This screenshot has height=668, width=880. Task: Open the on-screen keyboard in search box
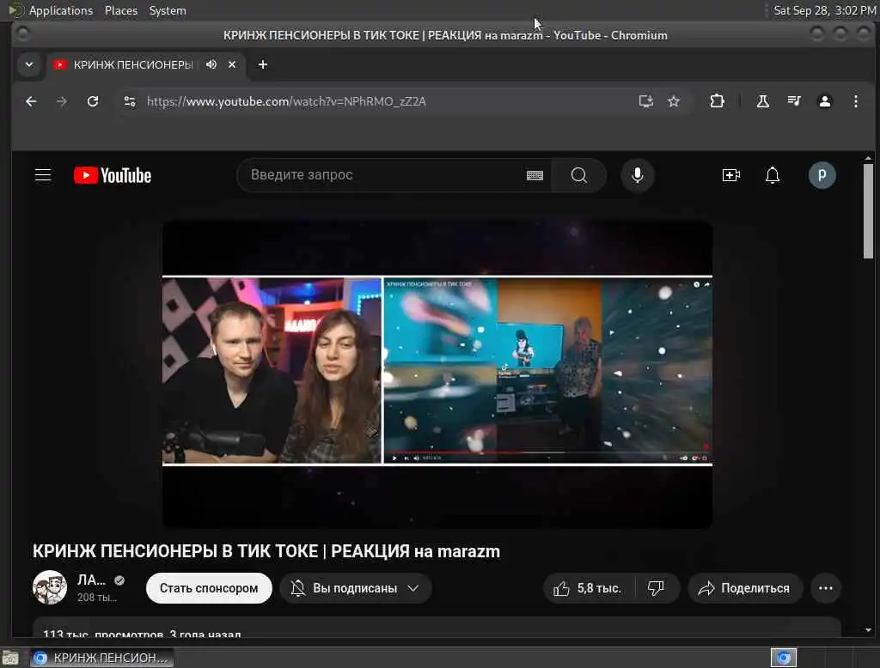(x=535, y=175)
